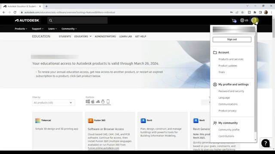Filter by cloud platform icon

[98, 101]
